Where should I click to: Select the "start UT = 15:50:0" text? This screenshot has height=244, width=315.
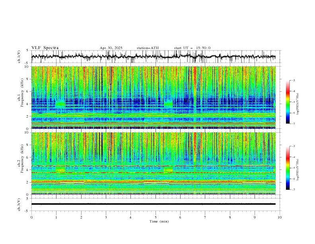pyautogui.click(x=192, y=48)
